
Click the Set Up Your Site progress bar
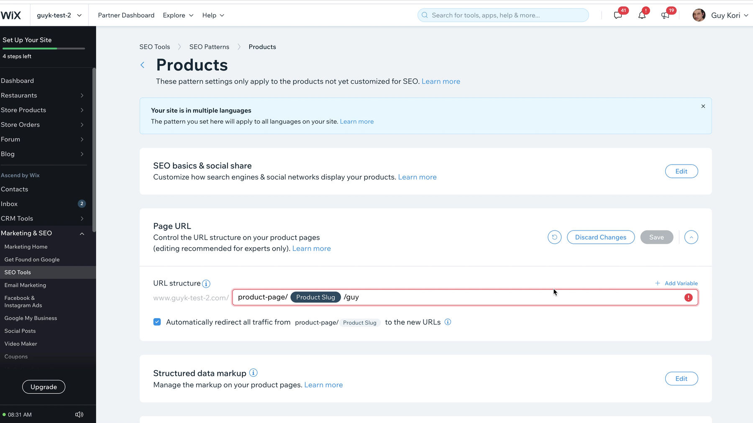click(x=44, y=48)
